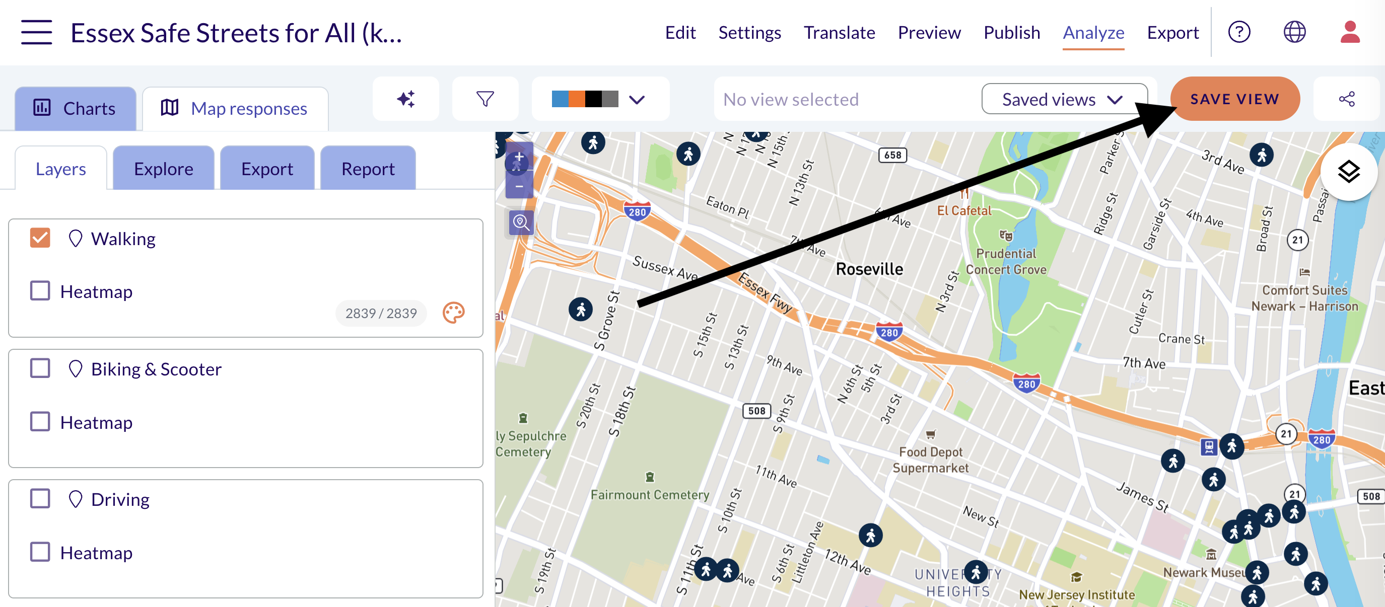Open Publish in top navigation
Viewport: 1385px width, 607px height.
coord(1011,32)
